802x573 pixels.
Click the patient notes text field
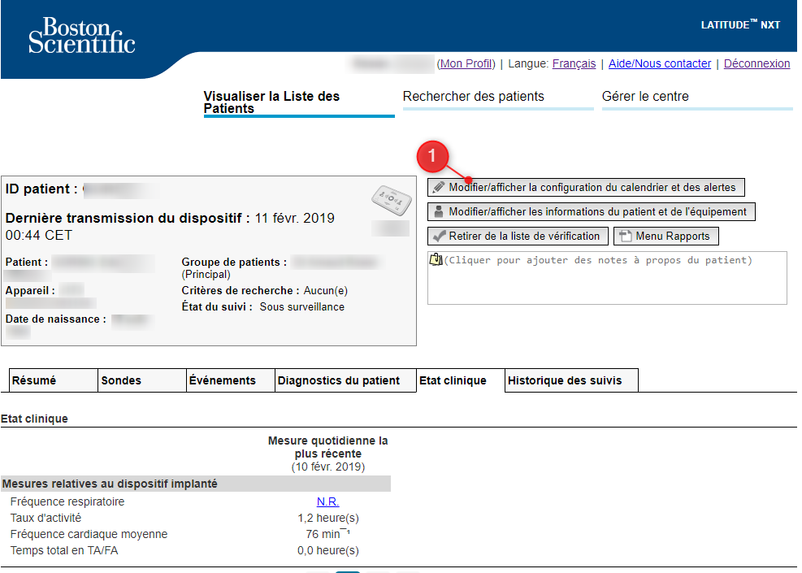click(x=607, y=278)
